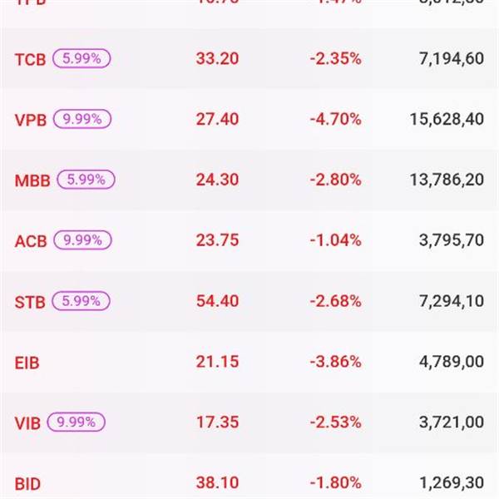Tap the 9.99% badge next to VIB
Screen dimensions: 499x499
pyautogui.click(x=77, y=422)
